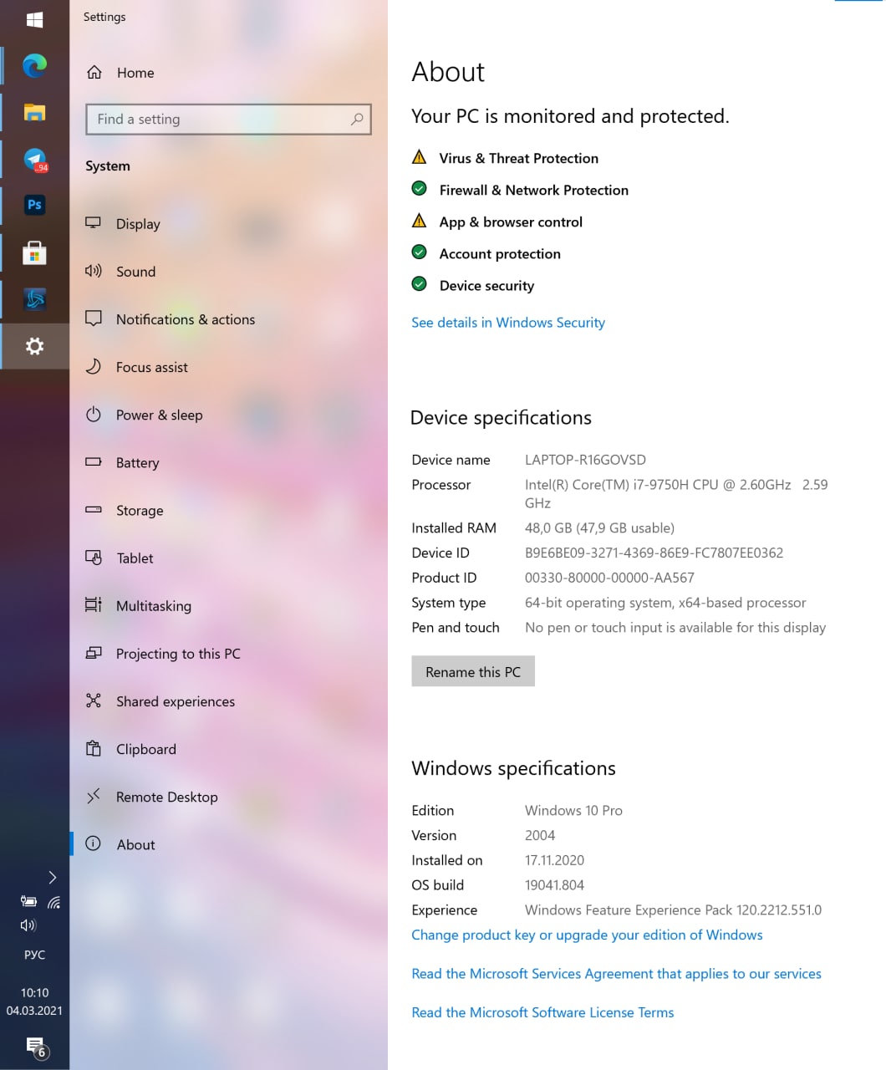Switch input language РУС indicator

pyautogui.click(x=34, y=955)
